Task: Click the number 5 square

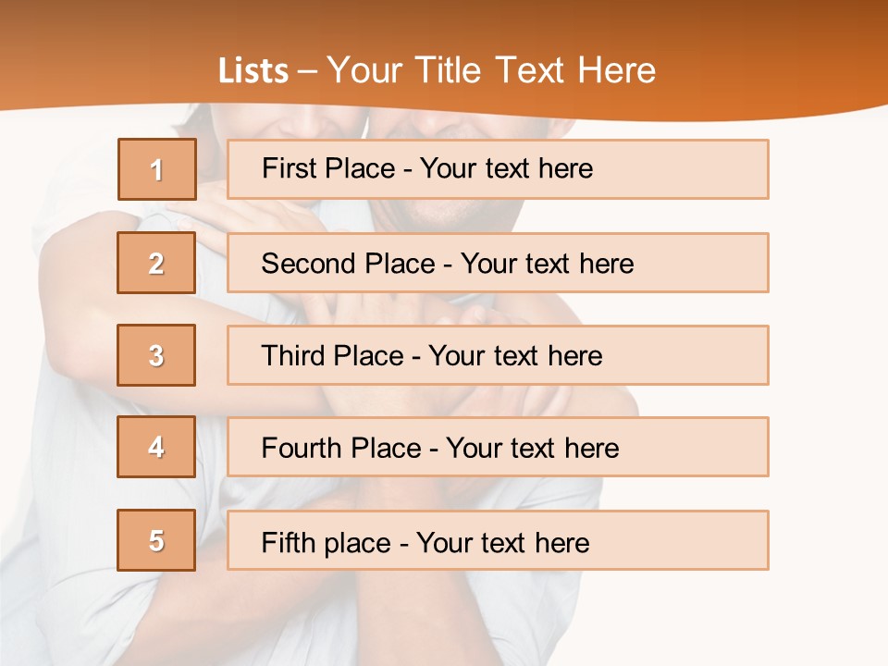Action: (x=156, y=540)
